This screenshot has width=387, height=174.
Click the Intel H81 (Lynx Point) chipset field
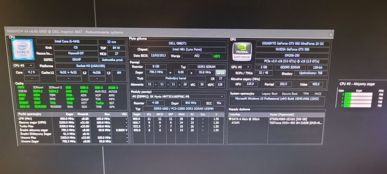click(187, 50)
